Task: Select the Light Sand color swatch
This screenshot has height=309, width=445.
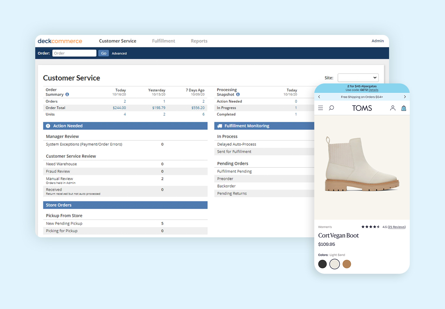Action: pos(335,264)
